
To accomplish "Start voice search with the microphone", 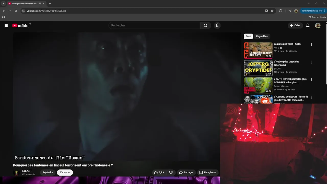I will click(x=217, y=26).
